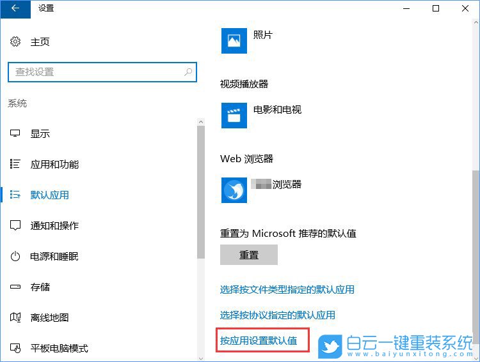Select the 电源和睡眠 power icon
Image resolution: width=480 pixels, height=362 pixels.
pos(15,256)
